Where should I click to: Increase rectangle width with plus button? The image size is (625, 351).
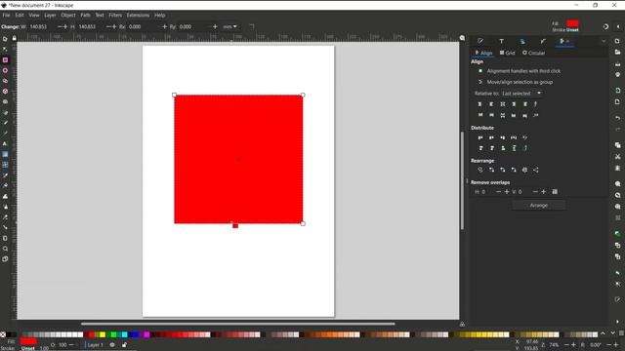coord(65,26)
